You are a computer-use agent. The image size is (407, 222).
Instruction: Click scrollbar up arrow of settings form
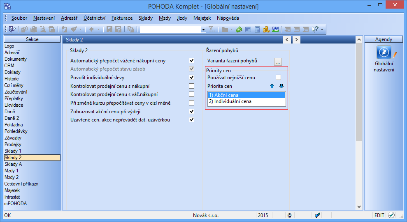click(x=359, y=39)
